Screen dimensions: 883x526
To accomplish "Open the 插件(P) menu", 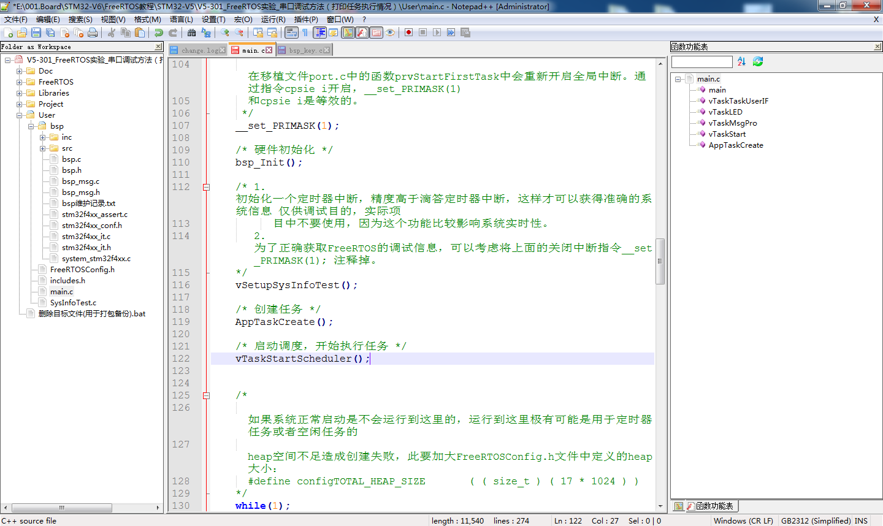I will click(307, 20).
